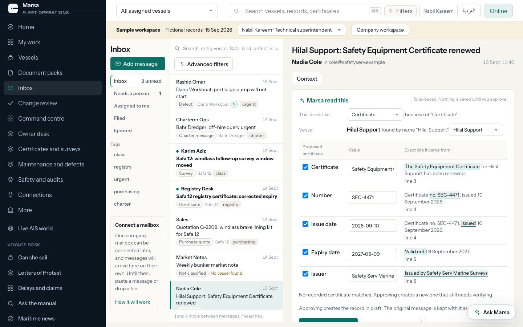Open Ask Marsa assistant
Screen dimensions: 523x327
[492, 312]
